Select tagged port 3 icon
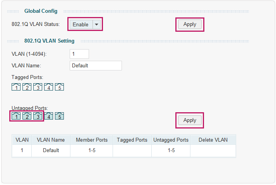276x185 pixels. click(x=38, y=87)
